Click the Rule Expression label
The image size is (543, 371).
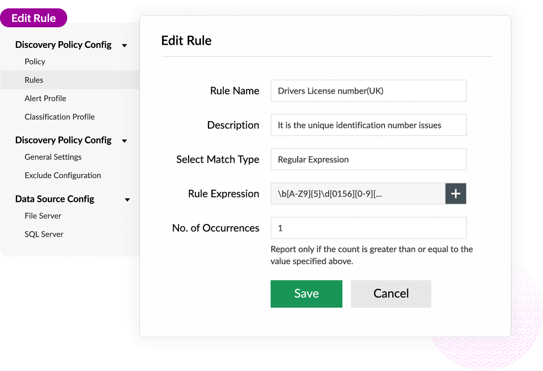(223, 194)
